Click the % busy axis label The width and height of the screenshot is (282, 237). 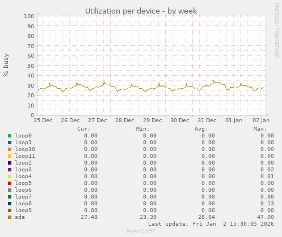tap(6, 65)
